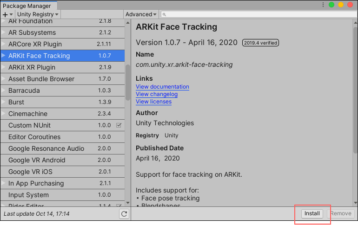
Task: Select the Burst package
Action: point(63,102)
